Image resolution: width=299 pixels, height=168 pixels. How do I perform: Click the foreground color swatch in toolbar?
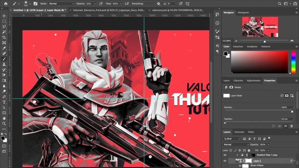coord(3,138)
